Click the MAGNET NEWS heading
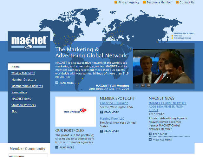 [161, 98]
